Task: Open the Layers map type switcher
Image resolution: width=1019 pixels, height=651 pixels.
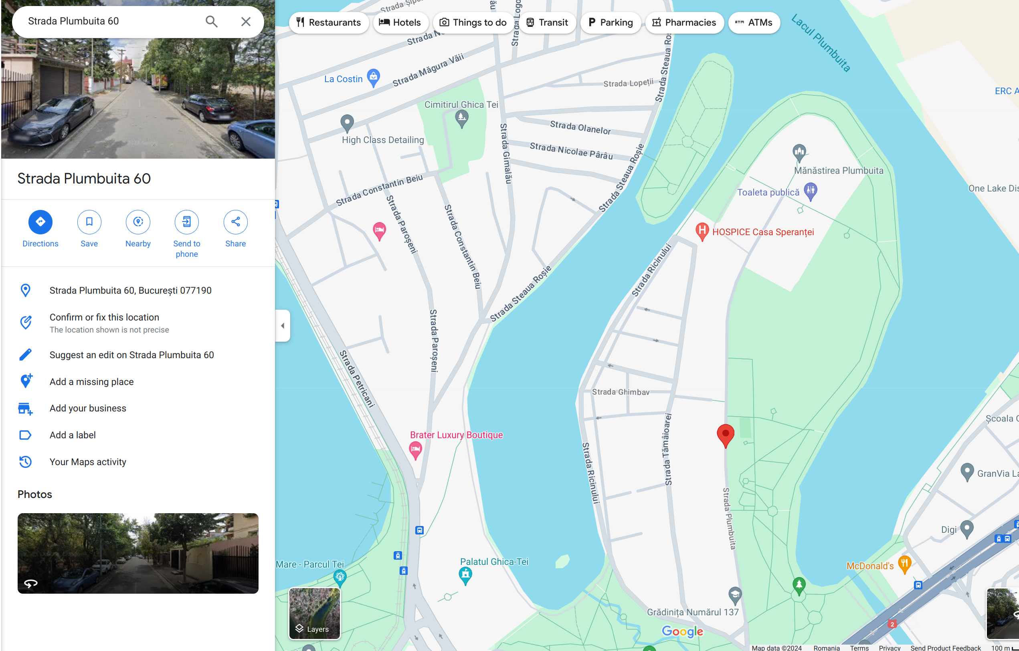Action: click(x=314, y=613)
